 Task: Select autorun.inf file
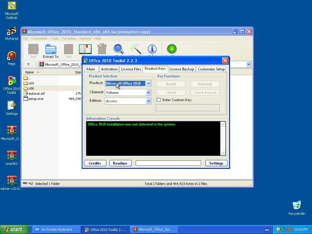(x=34, y=94)
